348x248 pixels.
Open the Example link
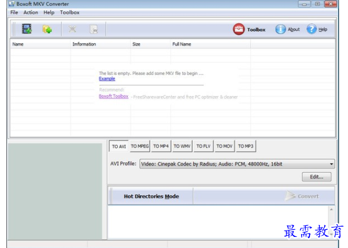tap(107, 79)
